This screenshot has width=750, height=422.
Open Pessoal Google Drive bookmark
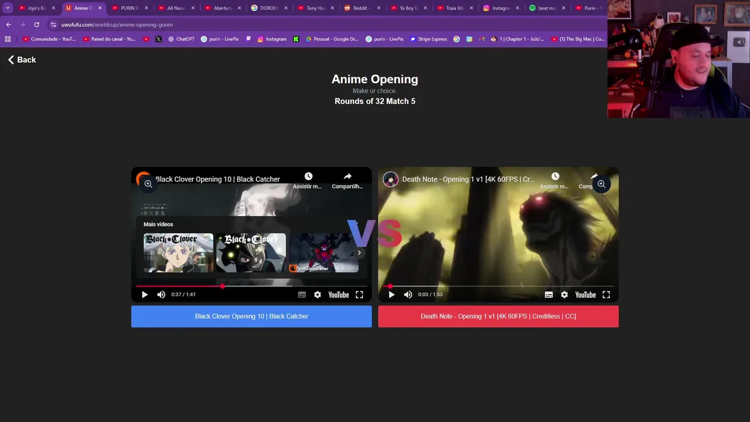(332, 39)
